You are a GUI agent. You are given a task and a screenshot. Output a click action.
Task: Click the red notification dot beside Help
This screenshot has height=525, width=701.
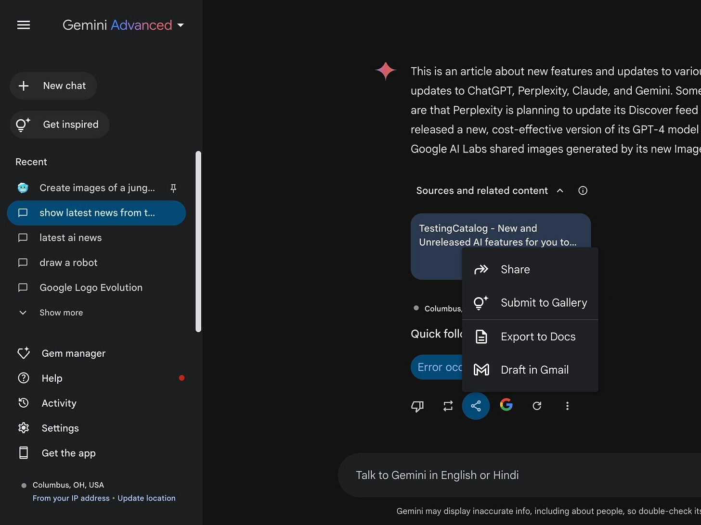coord(182,378)
